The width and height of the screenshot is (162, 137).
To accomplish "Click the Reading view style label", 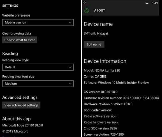I will (x=15, y=60).
